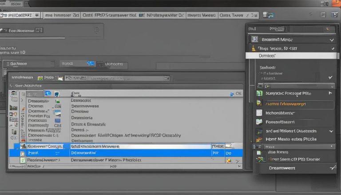
Task: Click the back arrow beside 'Nerr Nostrrtee'
Action: 12,86
